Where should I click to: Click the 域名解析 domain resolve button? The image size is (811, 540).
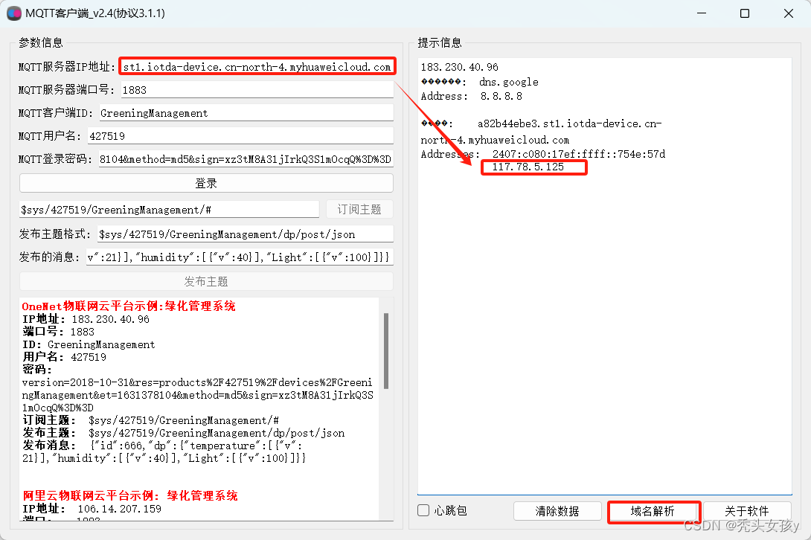[x=653, y=511]
